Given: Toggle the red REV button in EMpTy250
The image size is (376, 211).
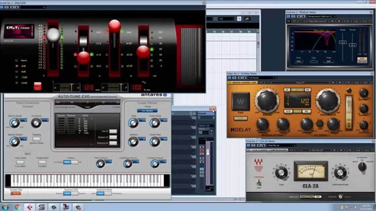Looking at the screenshot, I should [38, 86].
